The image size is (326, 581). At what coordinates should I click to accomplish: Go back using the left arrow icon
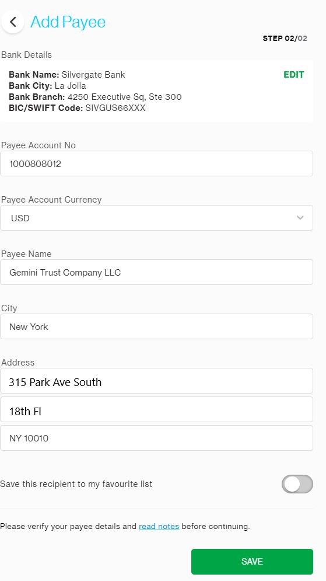pos(13,22)
